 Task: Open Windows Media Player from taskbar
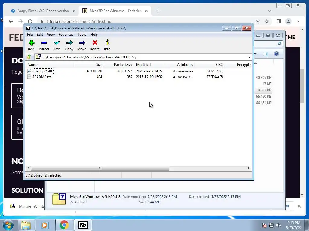(45, 225)
